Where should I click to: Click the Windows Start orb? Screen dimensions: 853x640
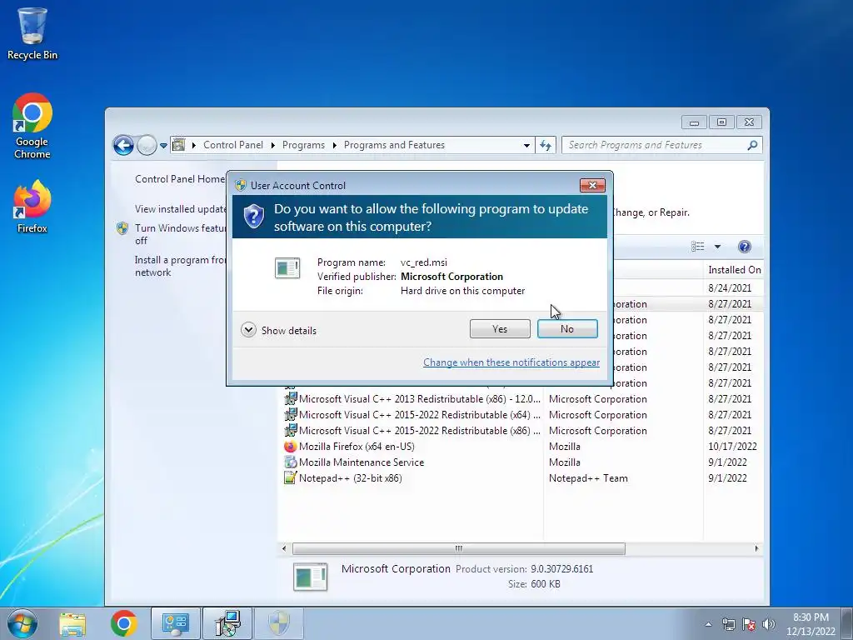point(22,623)
